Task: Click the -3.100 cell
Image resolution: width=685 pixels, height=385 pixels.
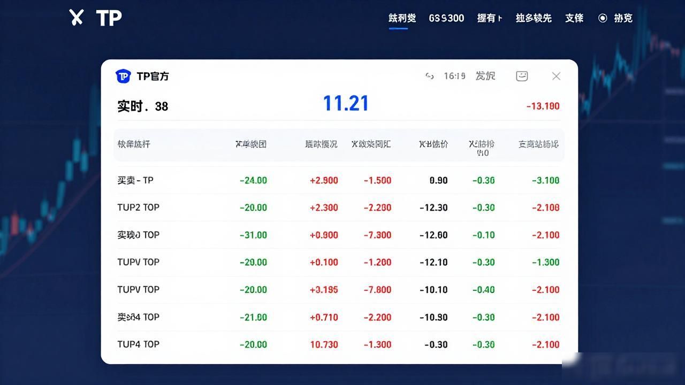Action: click(x=545, y=180)
